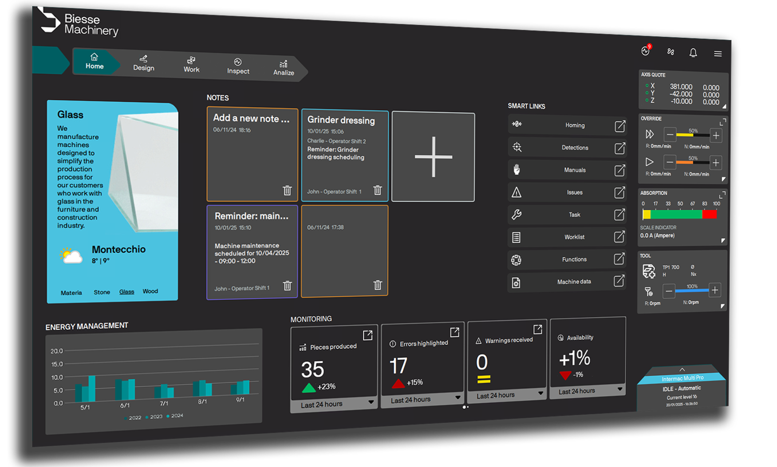Image resolution: width=777 pixels, height=467 pixels.
Task: Open the Homing smart link icon
Action: point(516,125)
